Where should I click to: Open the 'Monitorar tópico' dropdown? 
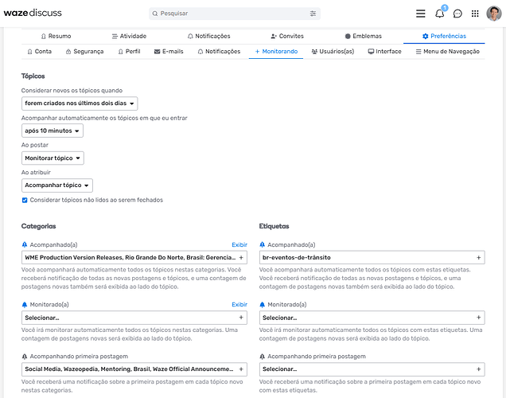point(53,158)
